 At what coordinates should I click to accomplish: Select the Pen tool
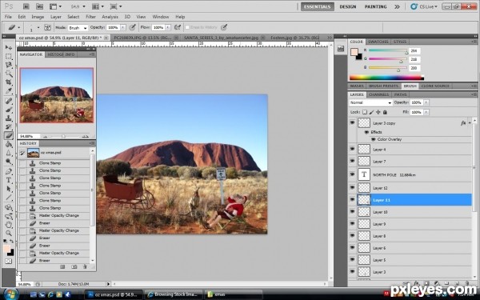point(9,171)
